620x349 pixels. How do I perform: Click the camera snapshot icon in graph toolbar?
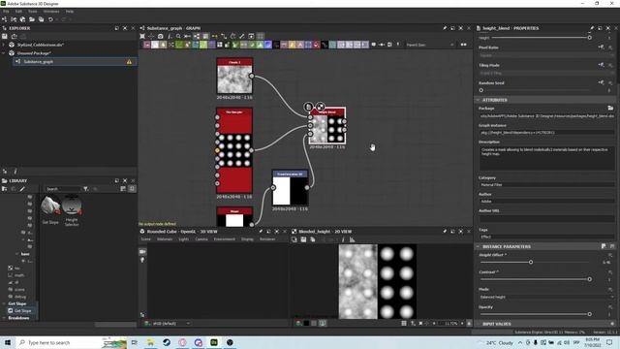161,37
